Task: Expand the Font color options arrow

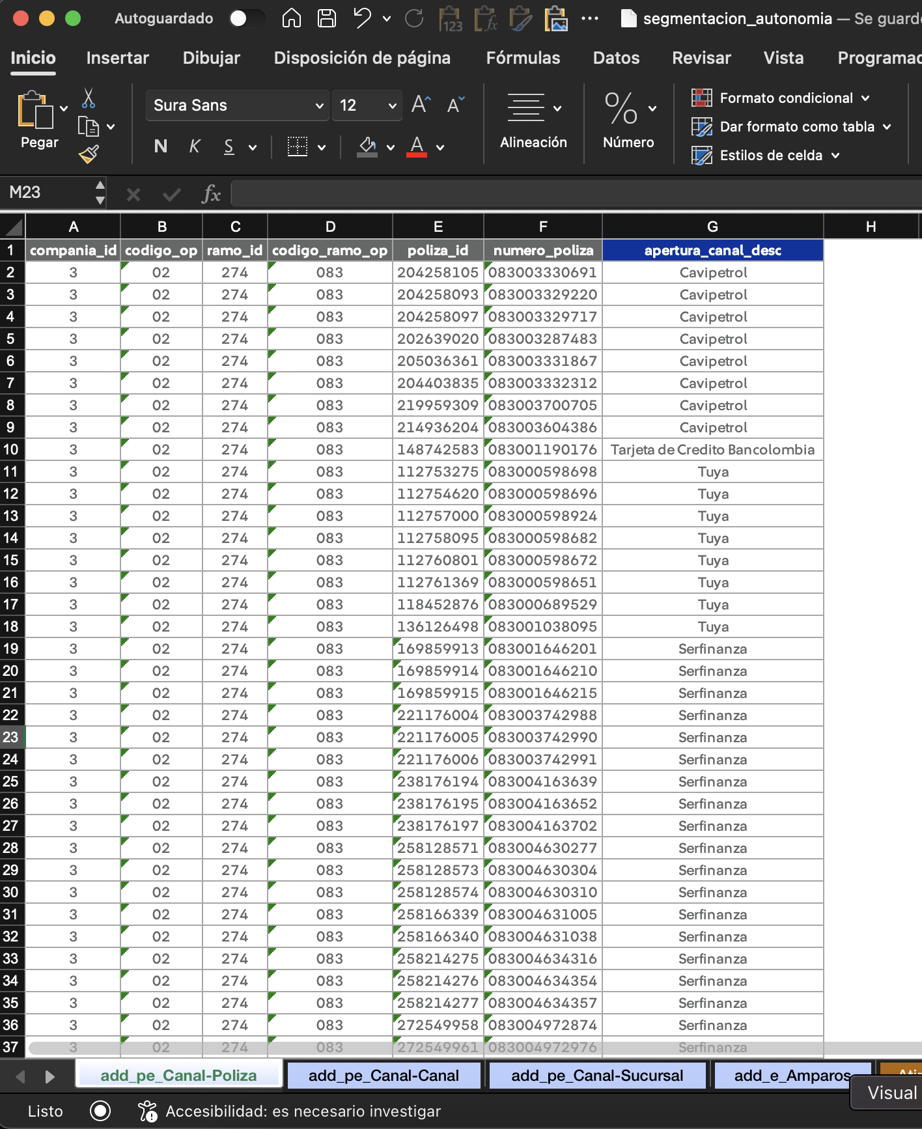Action: (440, 148)
